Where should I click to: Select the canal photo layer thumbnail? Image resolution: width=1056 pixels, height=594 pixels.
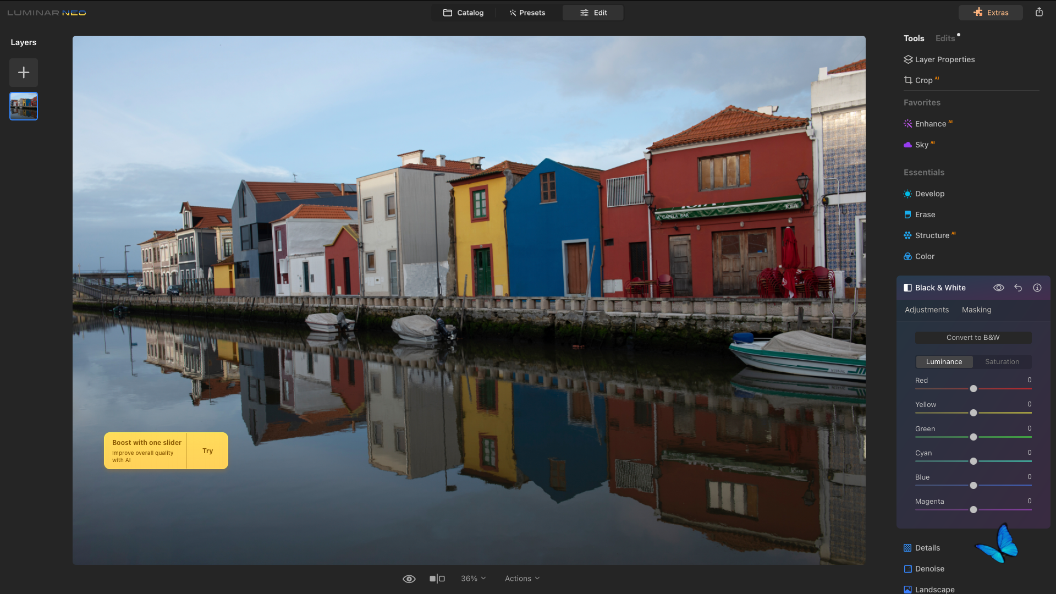click(24, 106)
